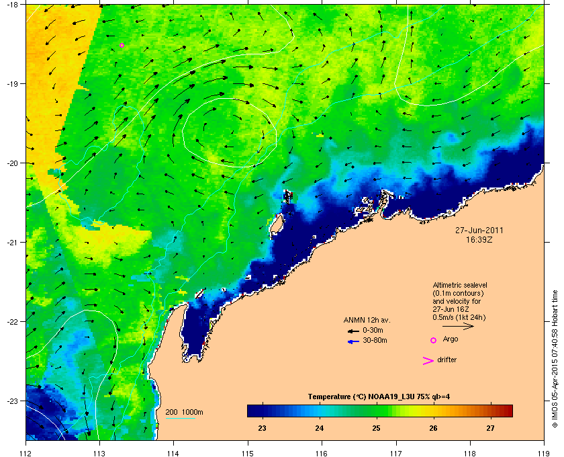Click the longitude axis label 115
Screen dimensions: 564x457
tap(248, 453)
